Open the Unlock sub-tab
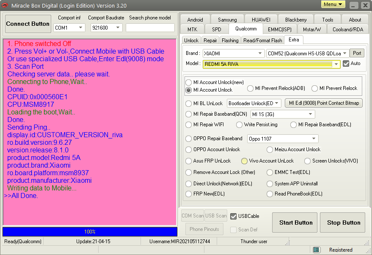Screen dimensions: 372x255 click(x=191, y=40)
